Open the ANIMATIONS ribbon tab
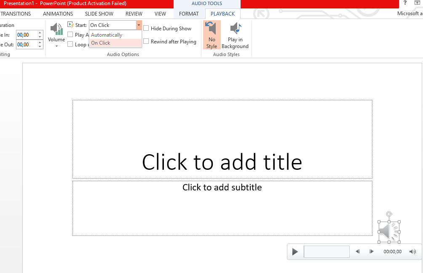 [58, 13]
